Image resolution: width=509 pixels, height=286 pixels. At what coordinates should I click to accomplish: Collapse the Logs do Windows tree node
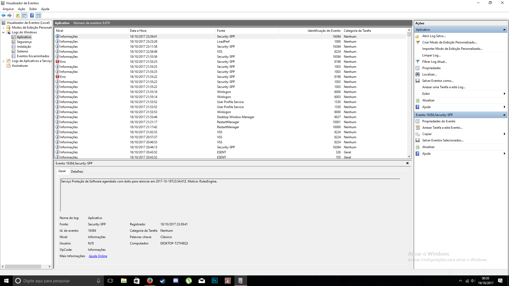tap(3, 32)
